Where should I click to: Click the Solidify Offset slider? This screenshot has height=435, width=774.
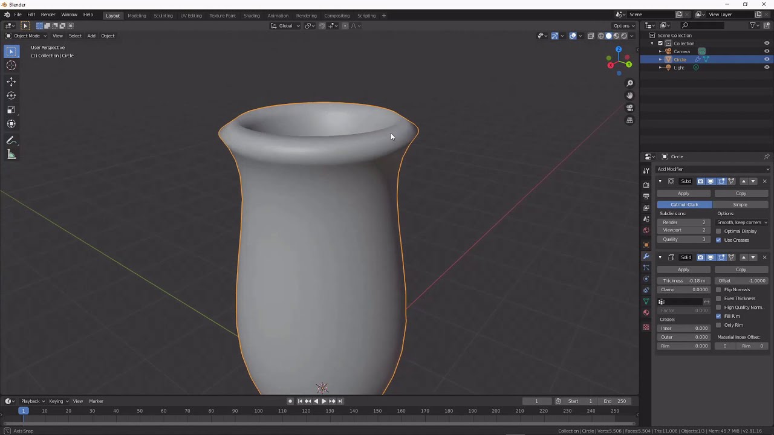(742, 281)
